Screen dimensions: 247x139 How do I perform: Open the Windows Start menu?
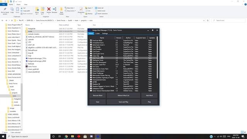click(x=3, y=136)
